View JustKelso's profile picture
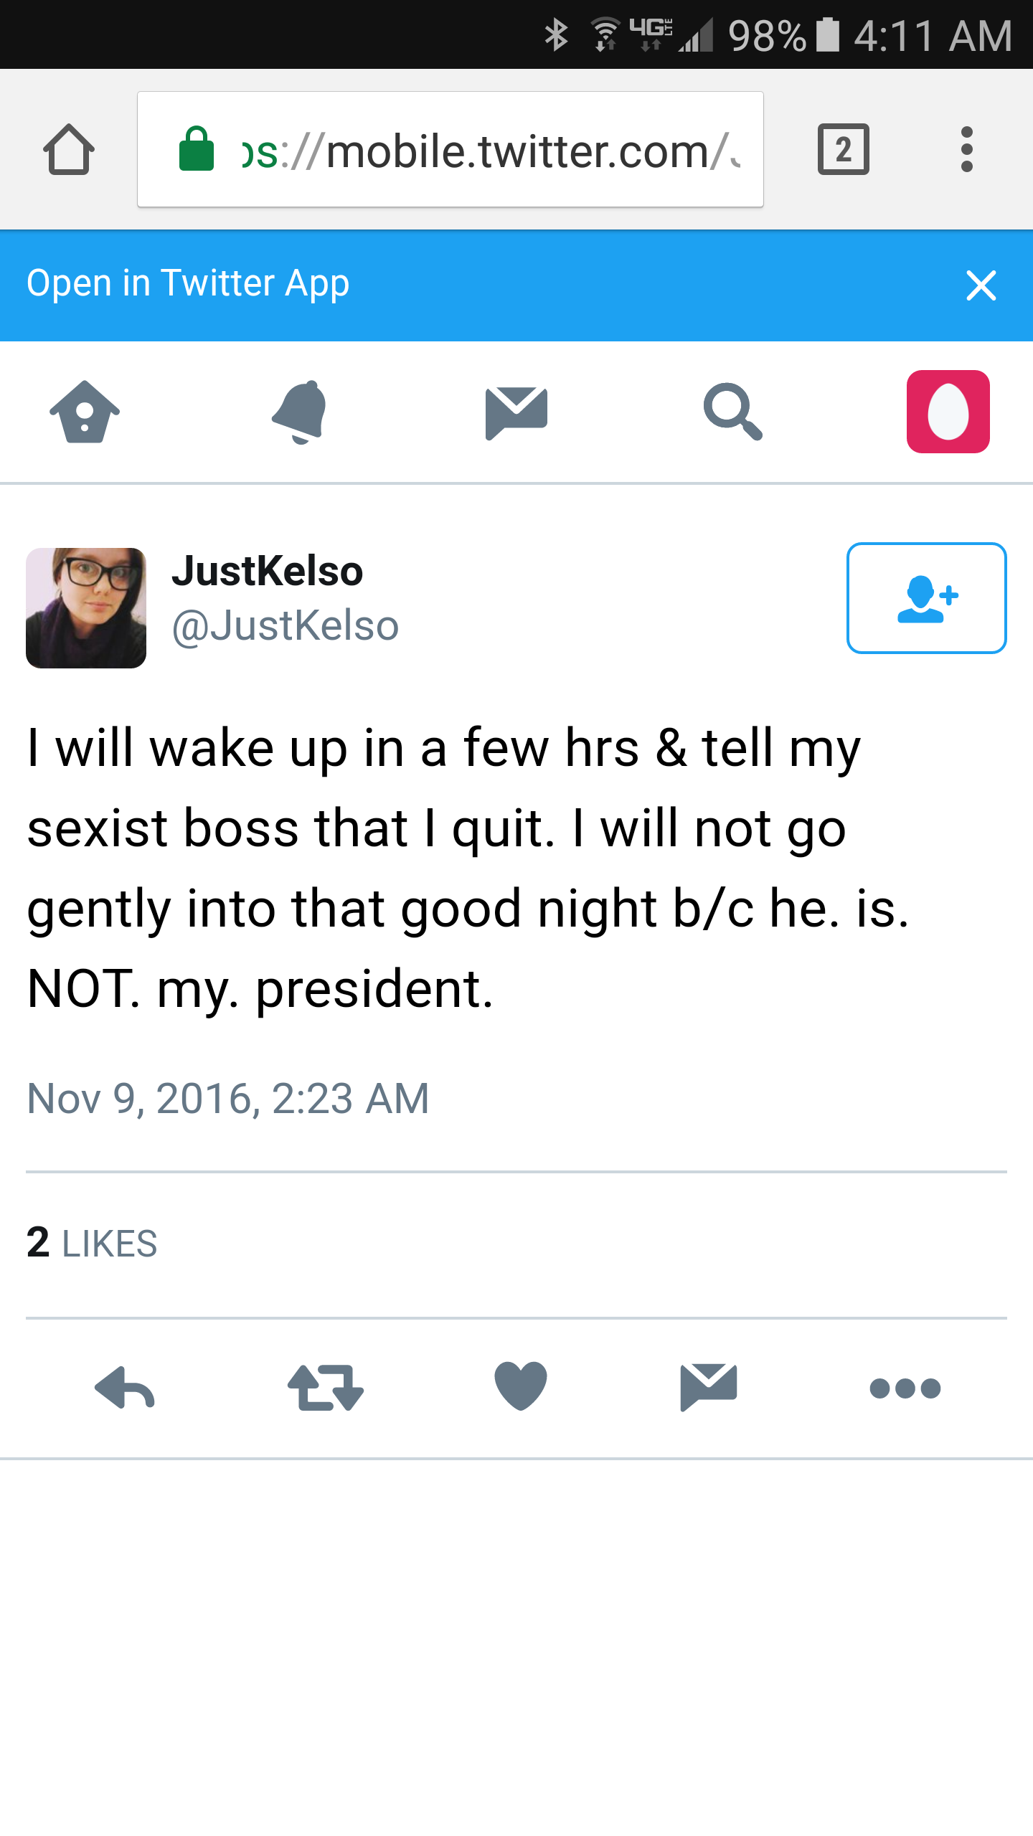 click(x=86, y=607)
